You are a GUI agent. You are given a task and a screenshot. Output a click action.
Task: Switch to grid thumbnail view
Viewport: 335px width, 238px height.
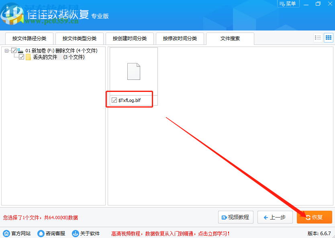tap(328, 37)
